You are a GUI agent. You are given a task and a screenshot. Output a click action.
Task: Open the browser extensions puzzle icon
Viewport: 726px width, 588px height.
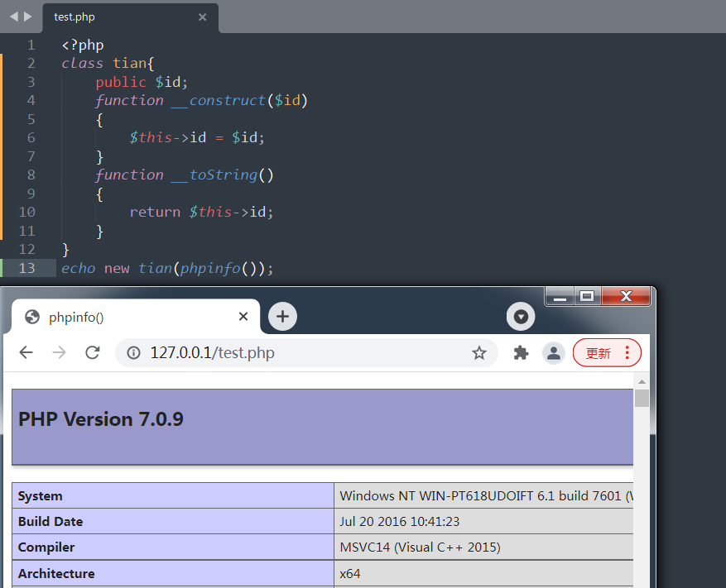click(521, 353)
